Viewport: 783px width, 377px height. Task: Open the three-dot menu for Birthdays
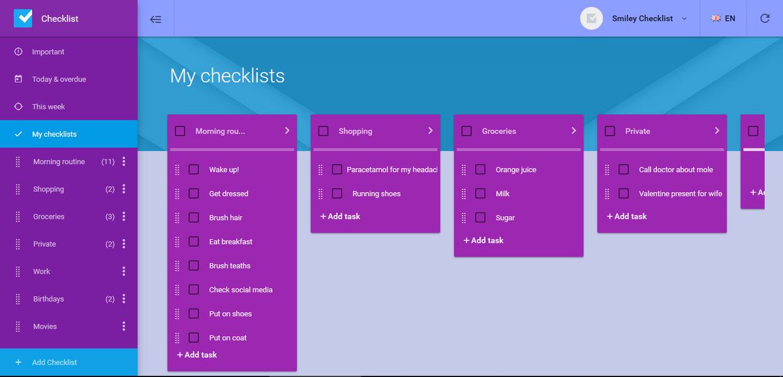click(x=124, y=298)
